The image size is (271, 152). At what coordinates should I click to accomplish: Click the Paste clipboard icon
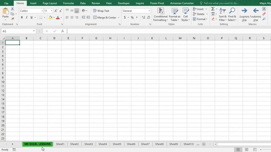pos(6,11)
